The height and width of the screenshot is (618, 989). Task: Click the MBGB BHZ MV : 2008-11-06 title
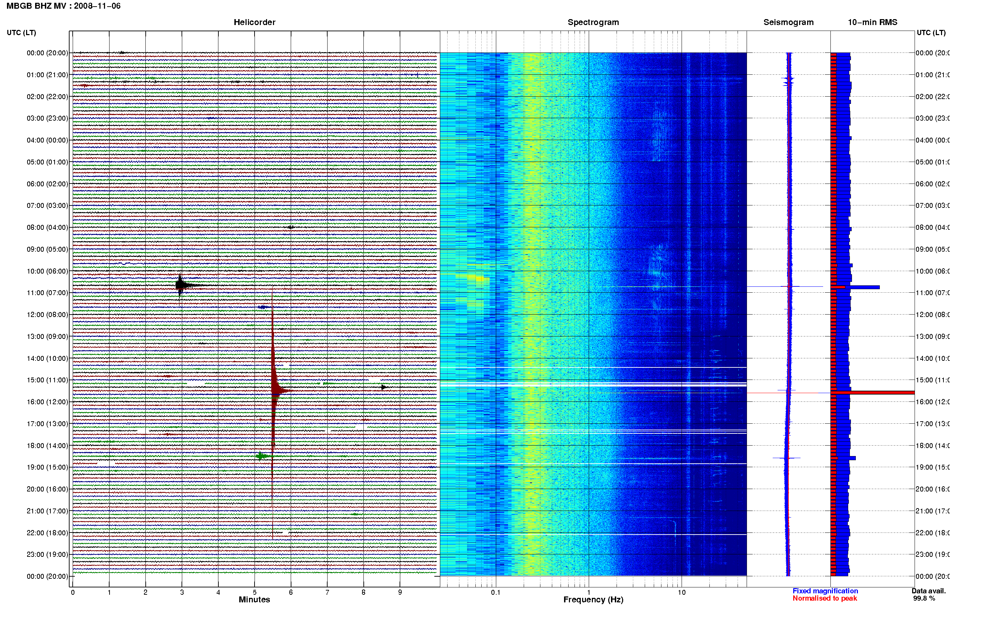pyautogui.click(x=63, y=6)
